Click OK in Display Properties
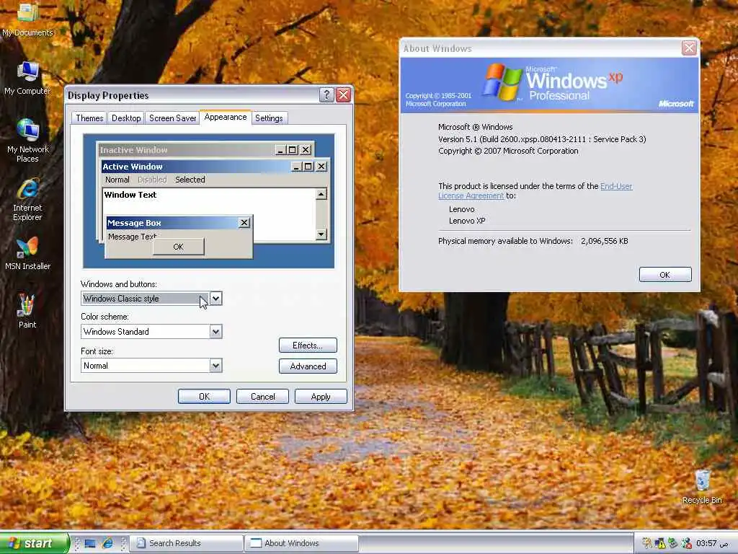 click(x=204, y=397)
